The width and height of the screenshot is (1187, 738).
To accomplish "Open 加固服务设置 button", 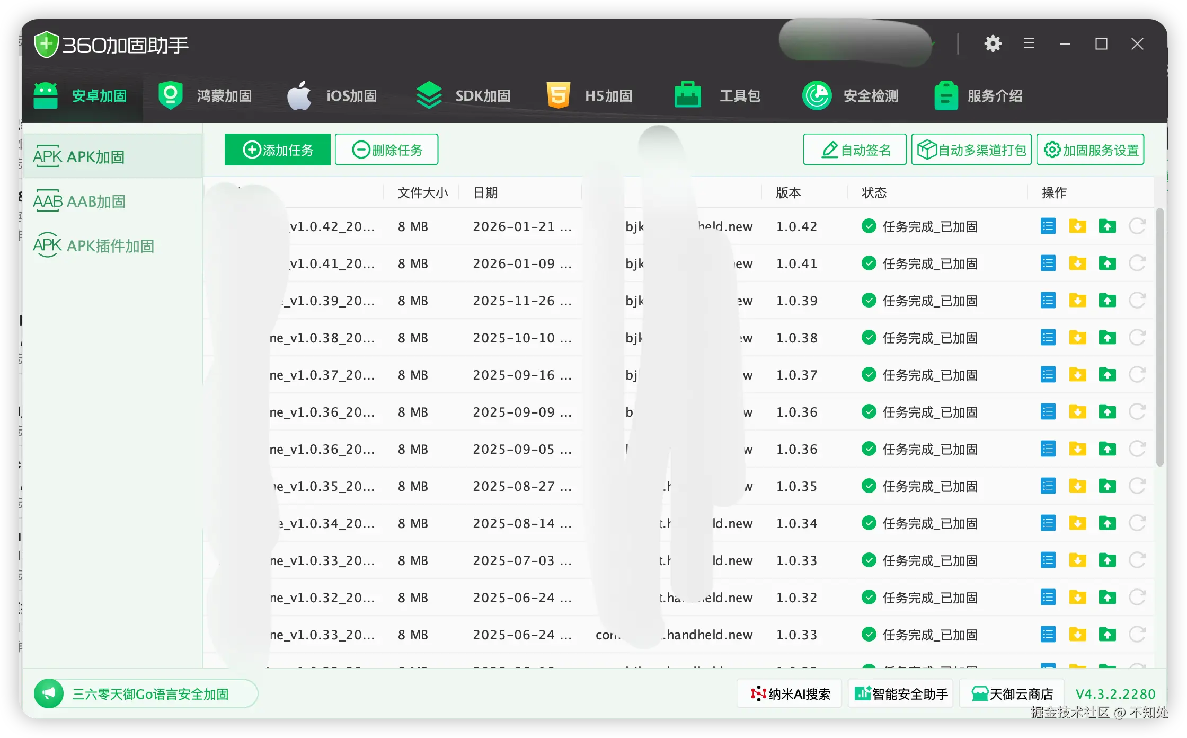I will (1091, 150).
